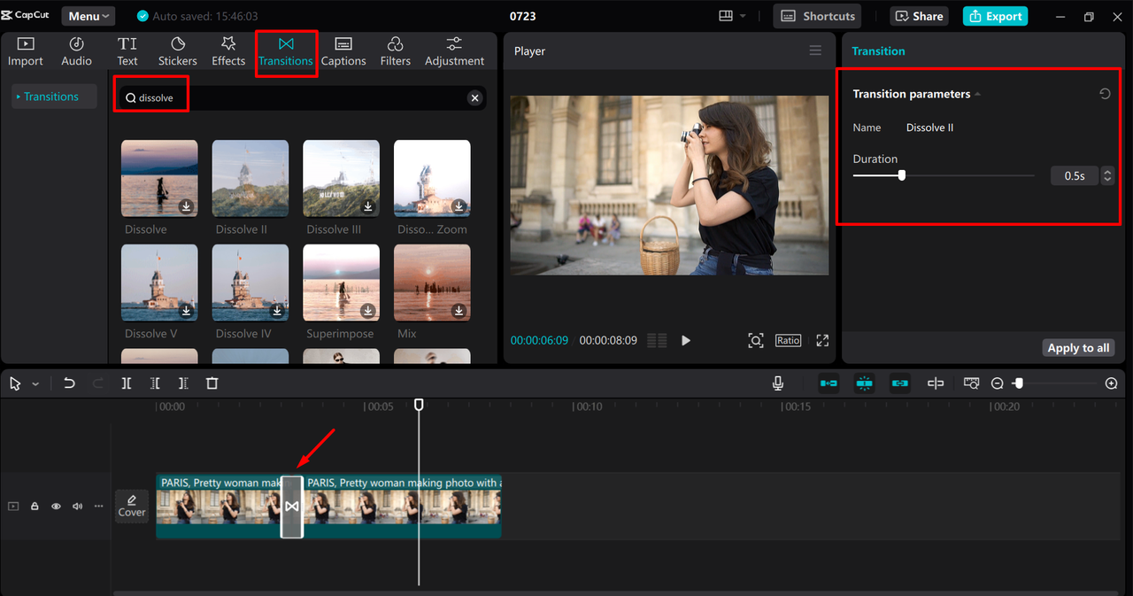Viewport: 1133px width, 596px height.
Task: Select the Mix transition thumbnail
Action: tap(432, 283)
